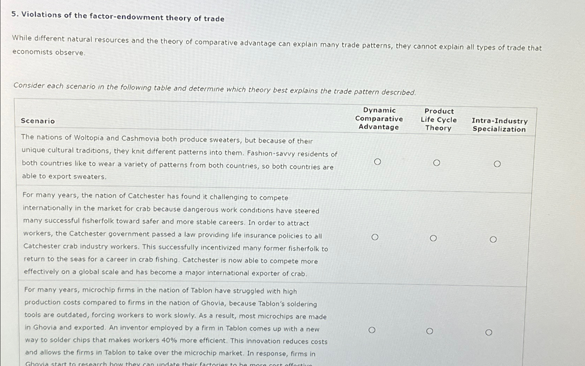Click the Product Life Cycle Theory column header
585x366 pixels.
(439, 119)
